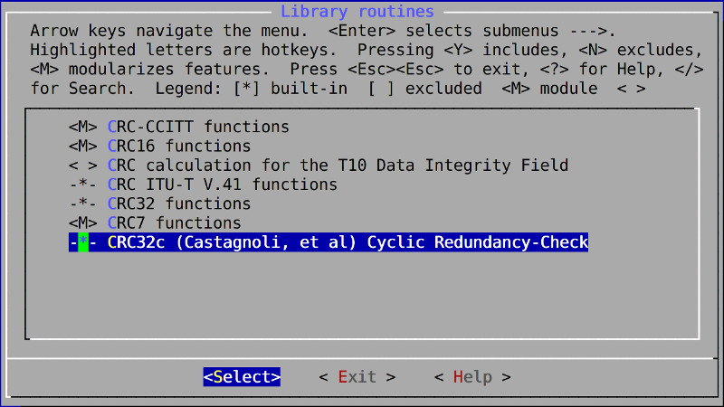This screenshot has height=407, width=724.
Task: Open the < Help > button
Action: point(472,377)
